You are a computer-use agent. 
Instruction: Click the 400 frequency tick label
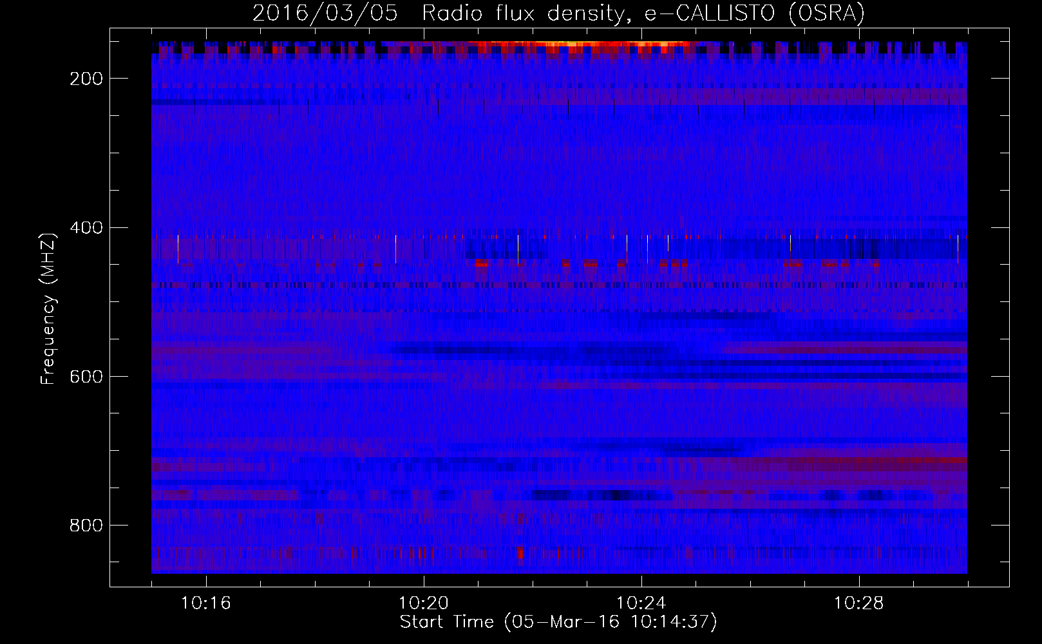click(86, 227)
